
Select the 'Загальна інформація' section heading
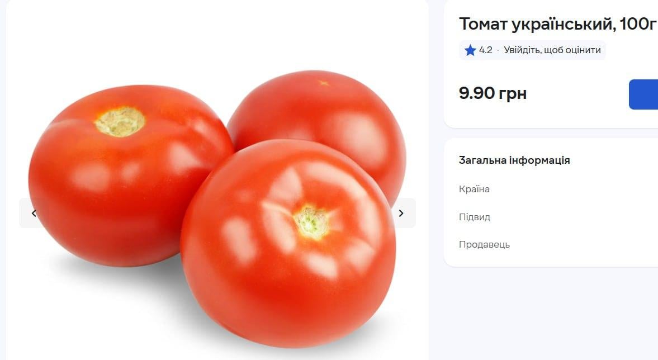pos(514,160)
